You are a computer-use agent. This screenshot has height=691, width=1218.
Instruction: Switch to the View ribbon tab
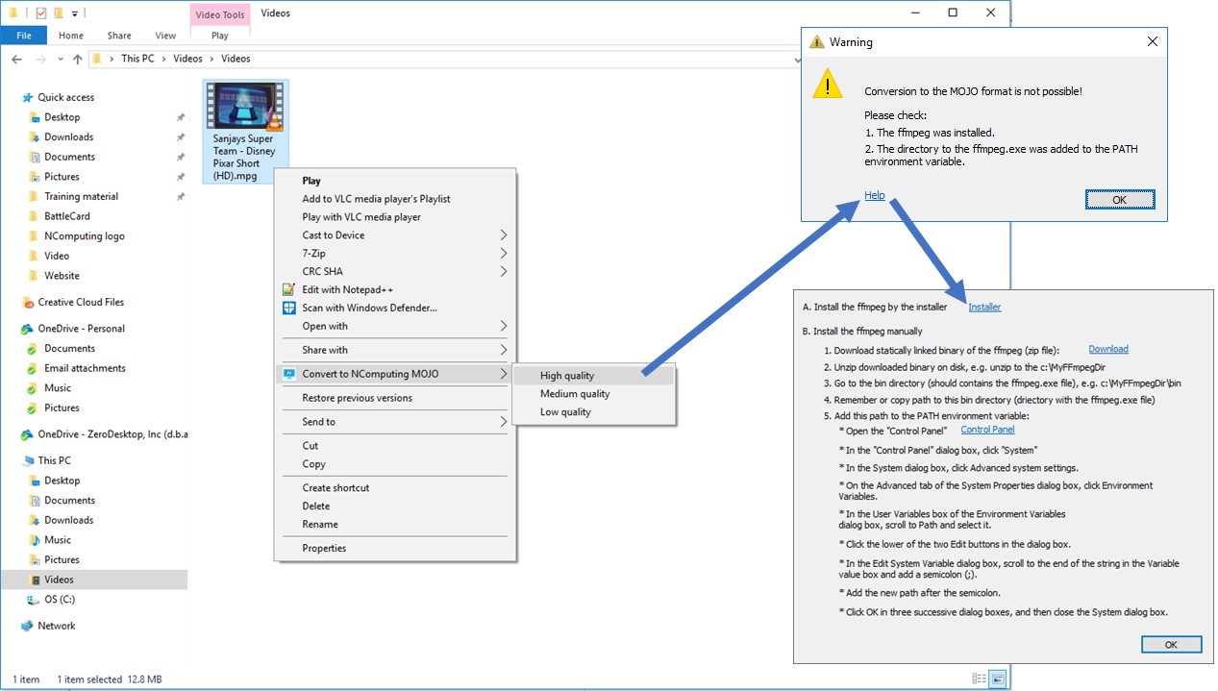point(165,36)
